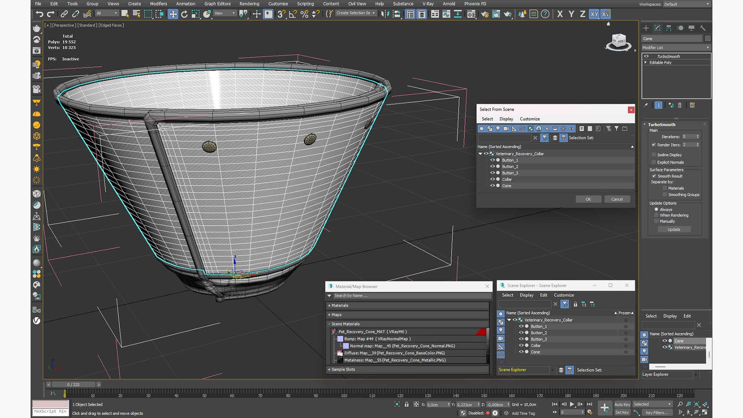Toggle TurboSmooth modifier eye icon
The image size is (743, 418).
pos(646,56)
